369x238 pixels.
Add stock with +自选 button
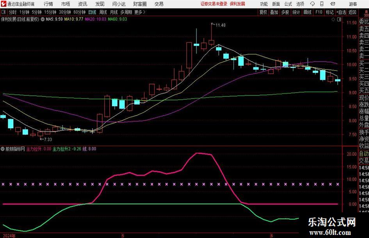point(341,12)
